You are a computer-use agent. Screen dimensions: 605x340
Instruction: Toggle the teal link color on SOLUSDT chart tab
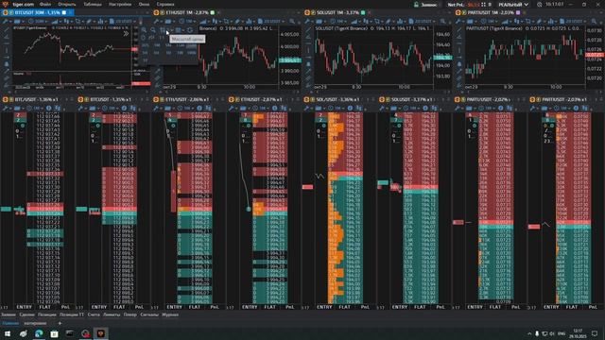pos(363,12)
